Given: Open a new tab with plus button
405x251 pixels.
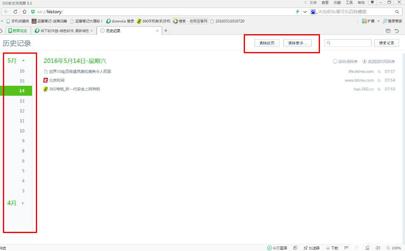Looking at the screenshot, I should [166, 31].
